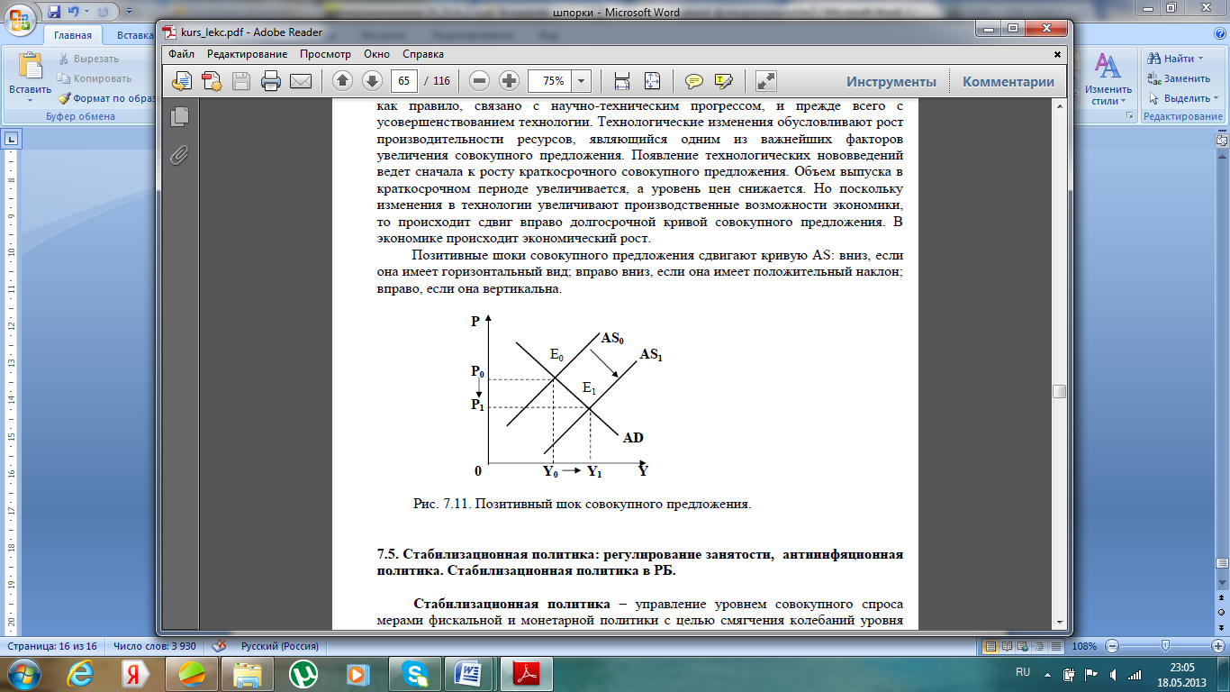Click the Read mode expand arrows icon

coord(766,81)
